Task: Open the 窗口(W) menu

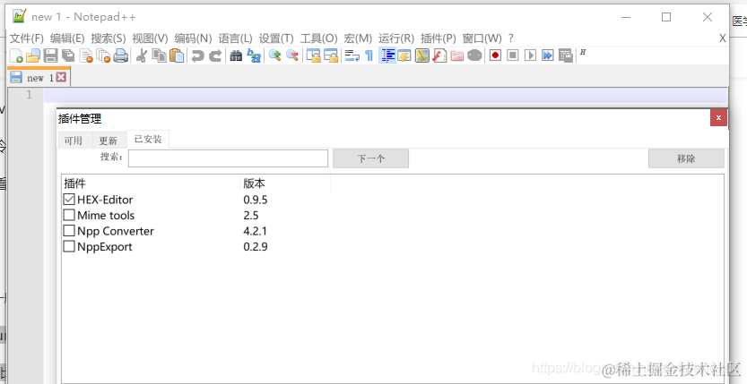Action: point(482,38)
